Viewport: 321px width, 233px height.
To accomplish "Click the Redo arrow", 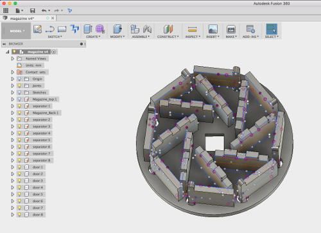I will tap(56, 10).
